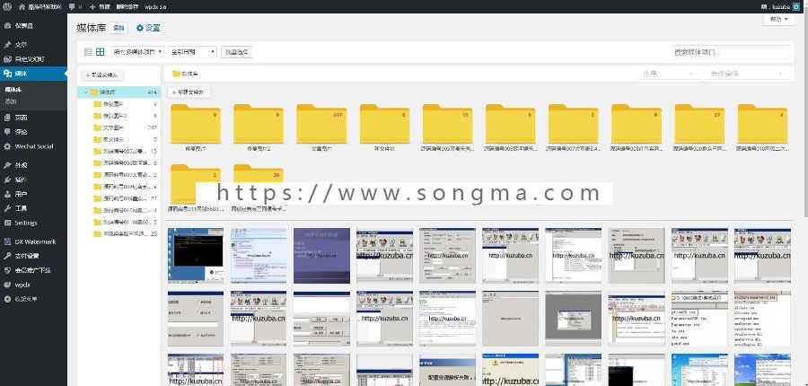Viewport: 808px width, 386px height.
Task: Switch media library to grid view
Action: tap(101, 52)
